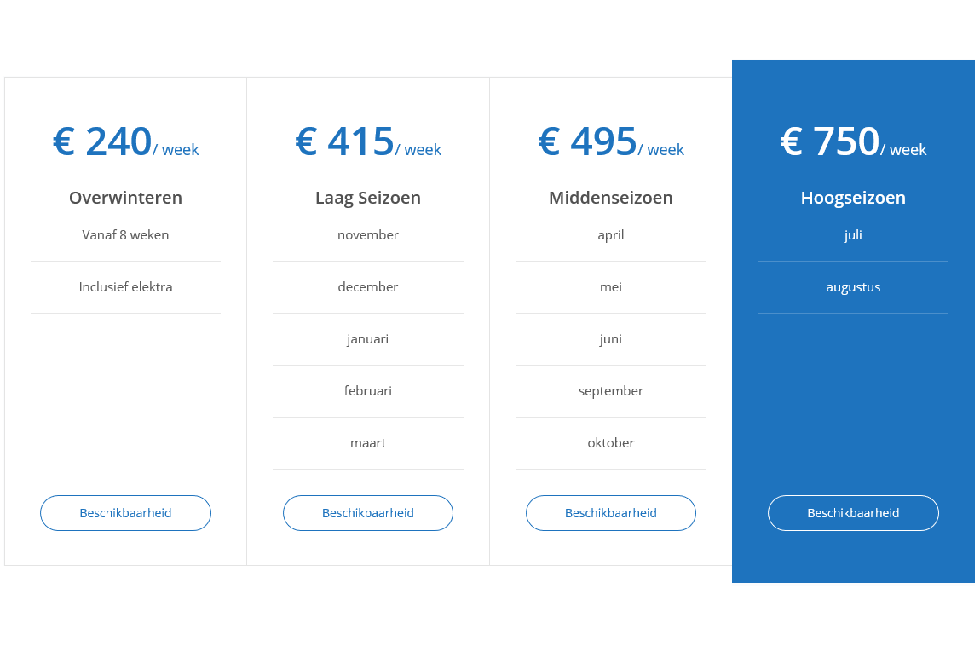Select the Laag Seizoen heading
The width and height of the screenshot is (980, 652).
pyautogui.click(x=368, y=198)
